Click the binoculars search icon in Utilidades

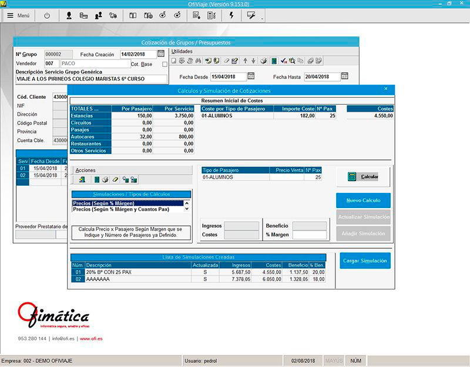(x=199, y=61)
